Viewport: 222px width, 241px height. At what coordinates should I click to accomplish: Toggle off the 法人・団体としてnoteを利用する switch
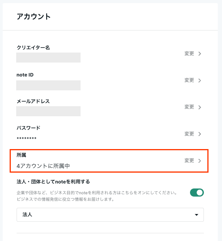tap(197, 193)
